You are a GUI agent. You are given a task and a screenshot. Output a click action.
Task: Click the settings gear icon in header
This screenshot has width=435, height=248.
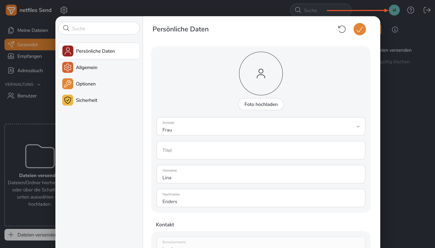(x=64, y=10)
